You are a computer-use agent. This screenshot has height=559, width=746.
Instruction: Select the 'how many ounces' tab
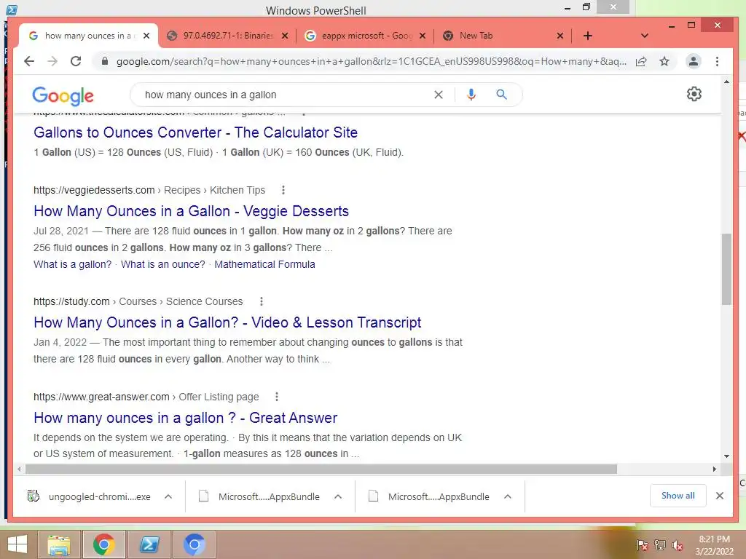point(88,36)
